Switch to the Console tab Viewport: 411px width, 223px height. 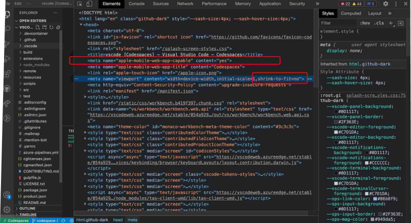(x=136, y=4)
